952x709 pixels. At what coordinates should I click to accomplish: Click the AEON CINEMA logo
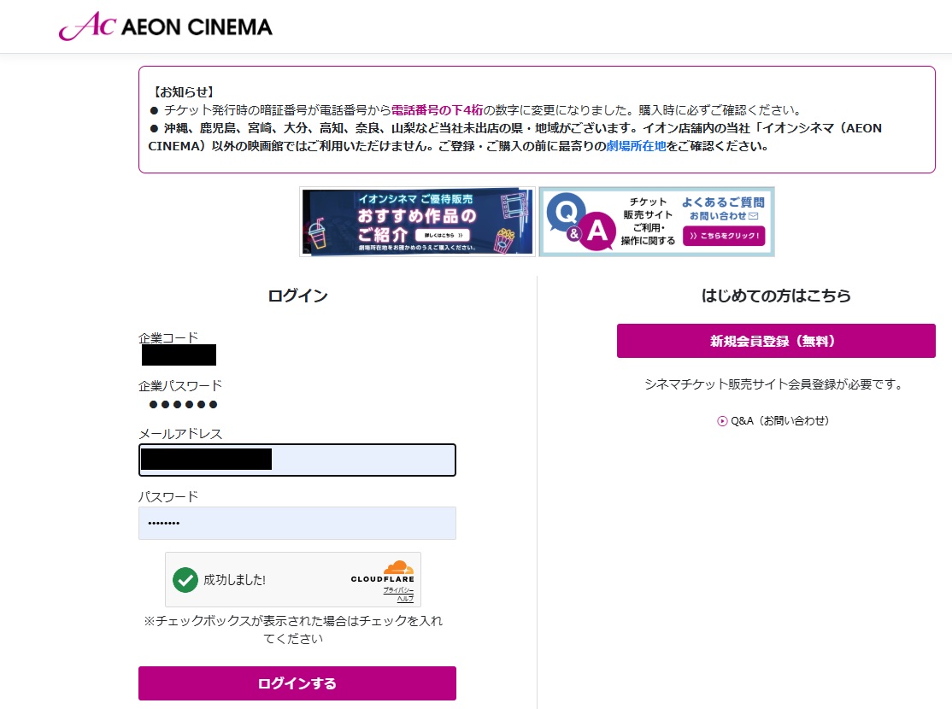(x=166, y=26)
